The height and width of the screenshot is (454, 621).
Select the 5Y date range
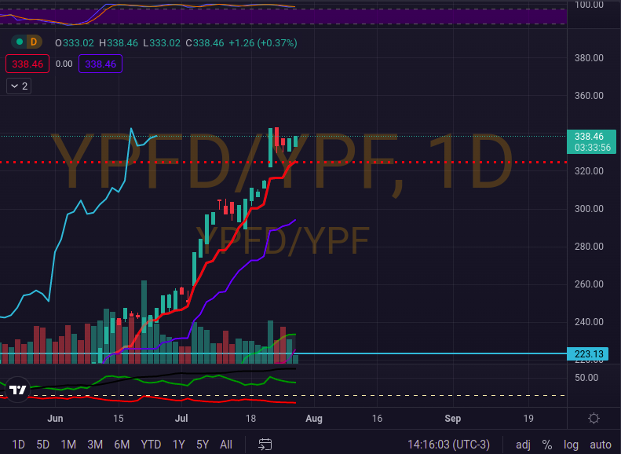tap(203, 445)
